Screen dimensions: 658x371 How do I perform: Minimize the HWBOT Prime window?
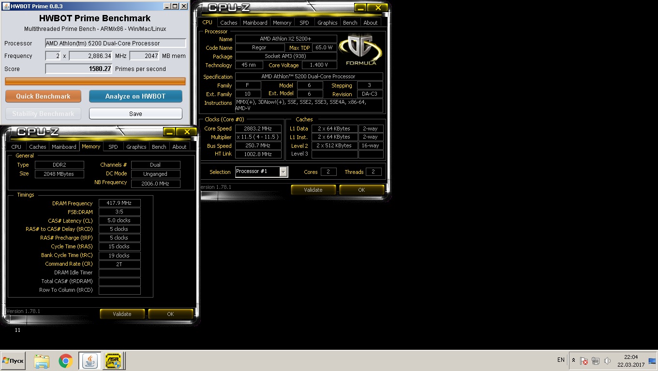(x=167, y=6)
